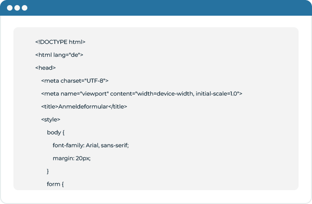Click the "form {" selector line
This screenshot has height=204, width=312.
pos(55,184)
